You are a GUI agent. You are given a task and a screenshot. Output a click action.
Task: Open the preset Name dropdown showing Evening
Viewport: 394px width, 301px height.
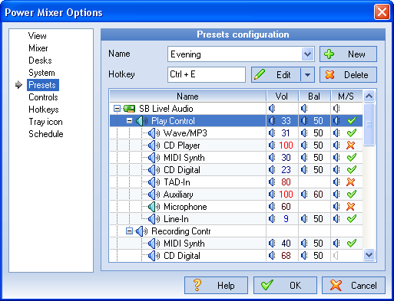[x=307, y=54]
